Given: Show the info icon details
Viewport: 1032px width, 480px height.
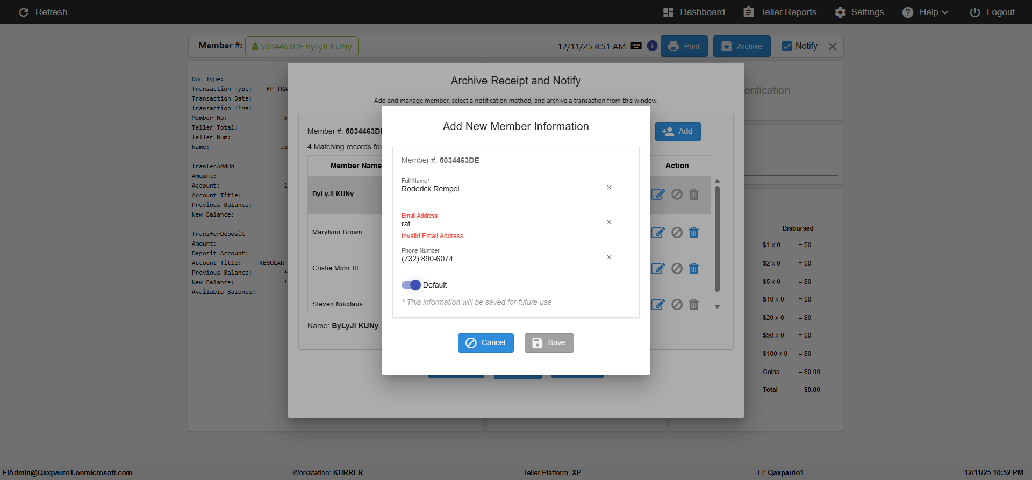Looking at the screenshot, I should [652, 46].
